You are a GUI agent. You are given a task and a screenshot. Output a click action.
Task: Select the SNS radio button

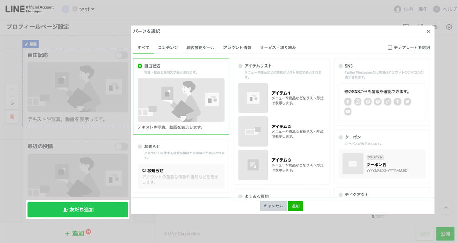[341, 66]
